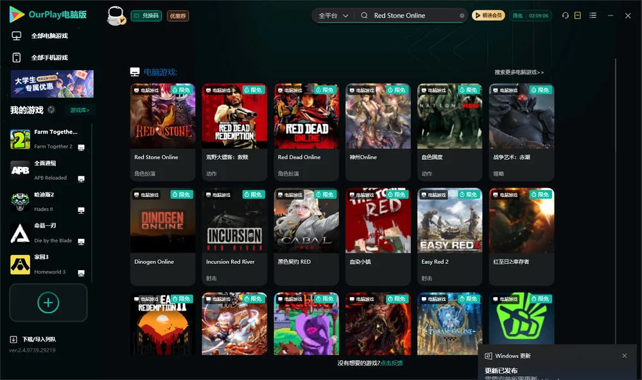Screen dimensions: 642x380
Task: Open the user avatar profile
Action: 116,15
